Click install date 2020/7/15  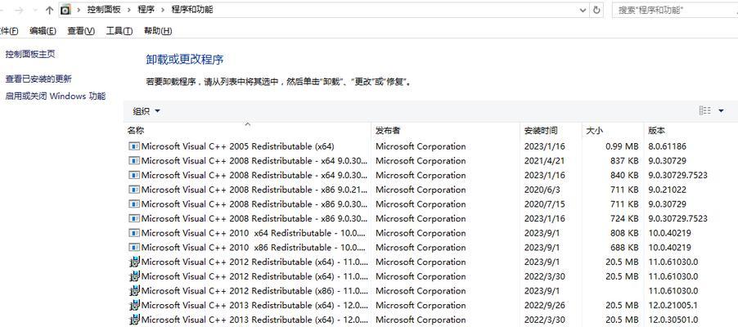coord(544,204)
